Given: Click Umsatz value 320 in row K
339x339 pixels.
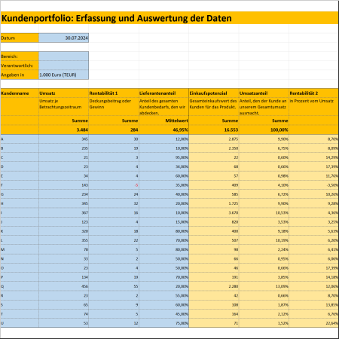Looking at the screenshot, I should (x=64, y=231).
